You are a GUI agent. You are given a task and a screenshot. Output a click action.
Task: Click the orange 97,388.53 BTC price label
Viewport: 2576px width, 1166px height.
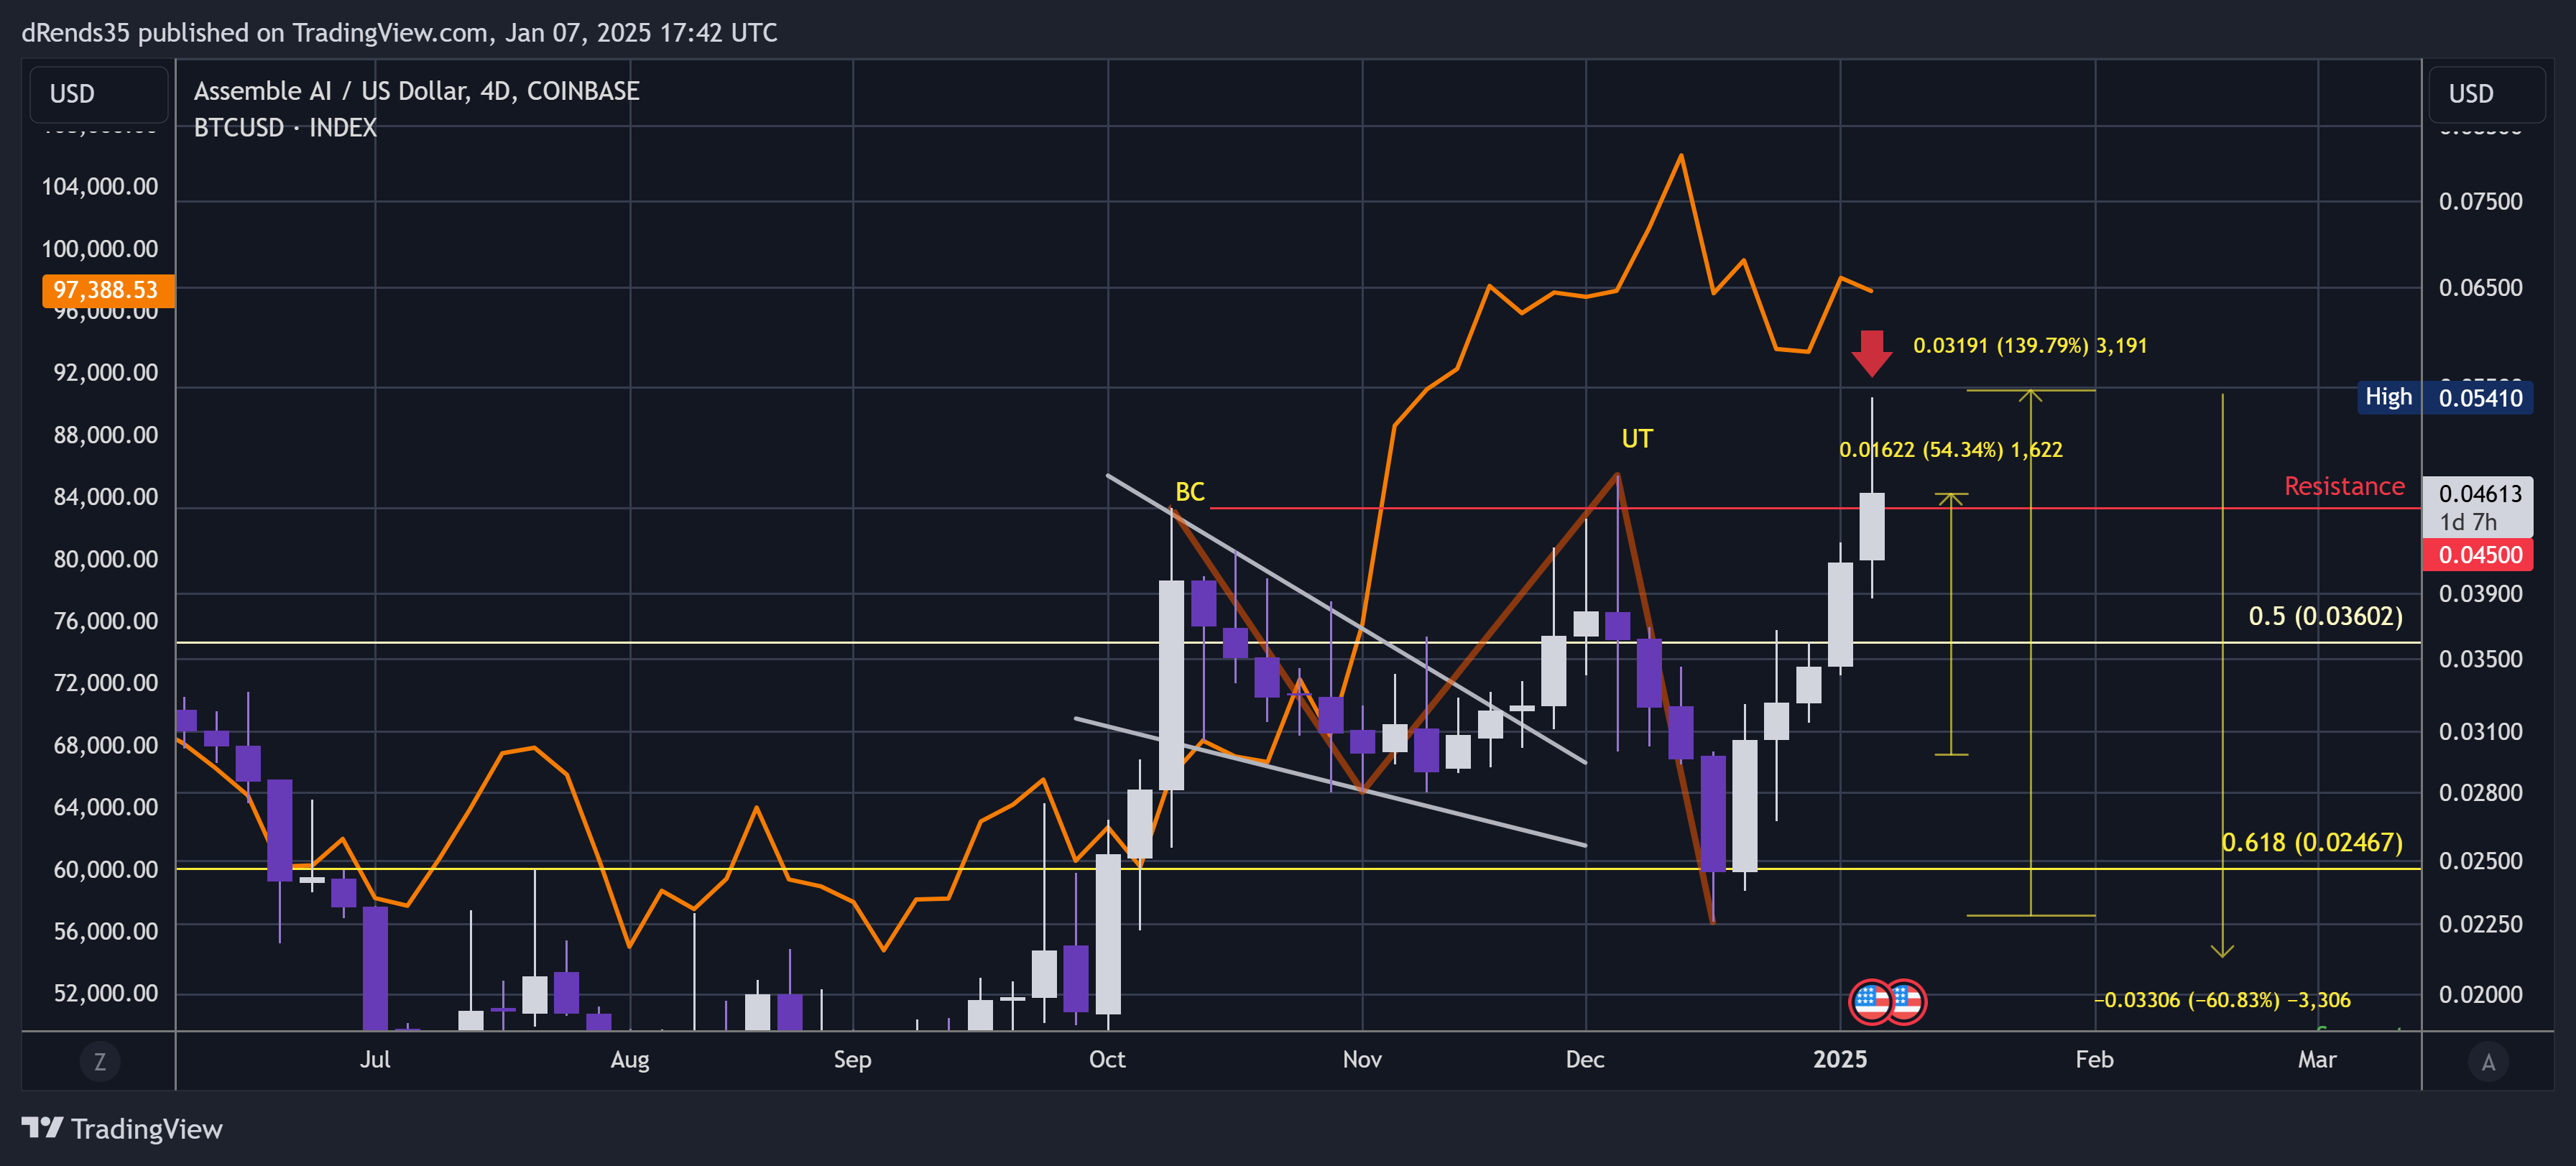pyautogui.click(x=107, y=290)
